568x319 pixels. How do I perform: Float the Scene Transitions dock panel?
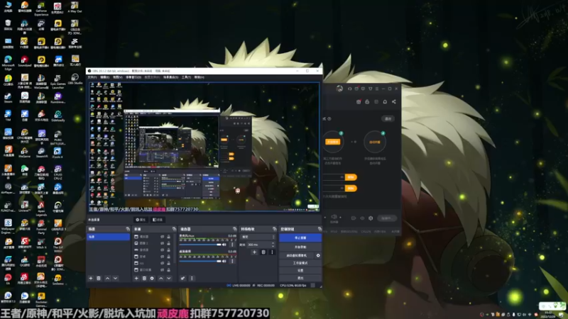274,229
